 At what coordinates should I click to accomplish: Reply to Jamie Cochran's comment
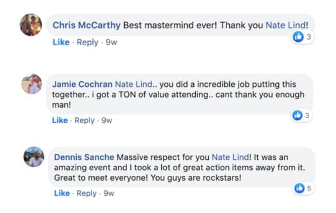pyautogui.click(x=85, y=120)
